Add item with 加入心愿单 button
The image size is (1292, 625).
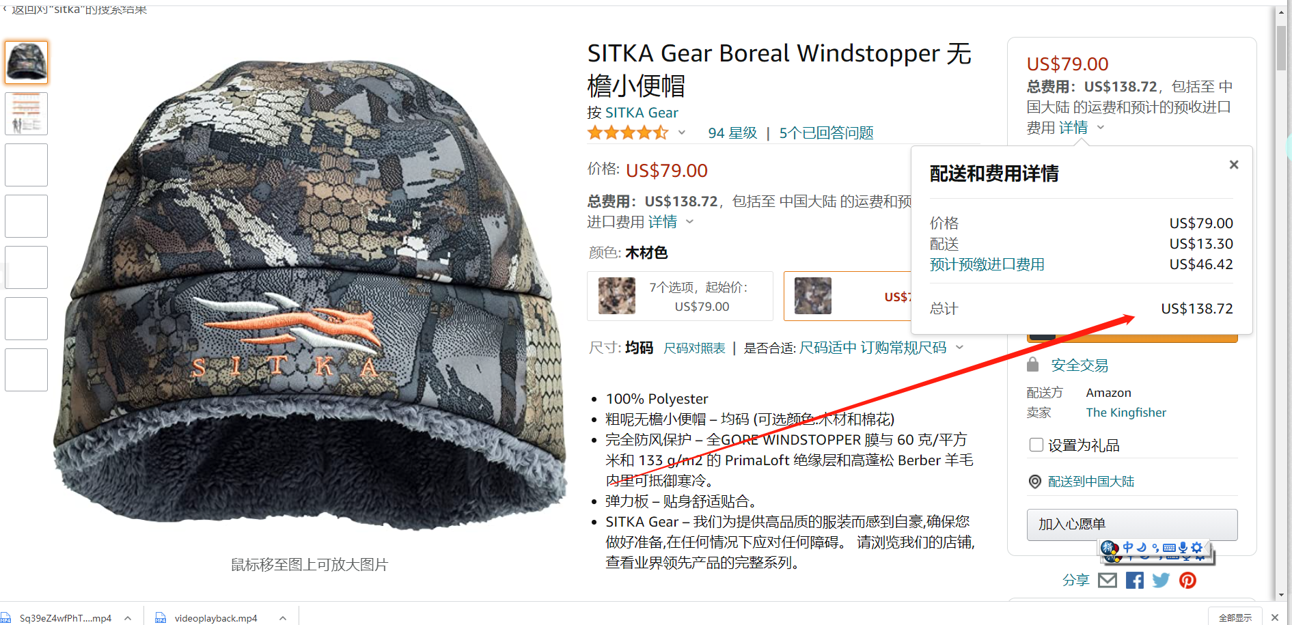click(x=1132, y=525)
